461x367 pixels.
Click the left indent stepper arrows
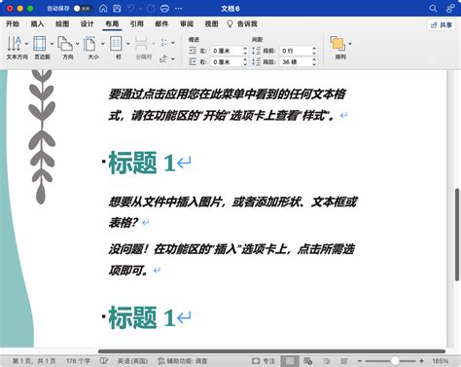[x=245, y=51]
